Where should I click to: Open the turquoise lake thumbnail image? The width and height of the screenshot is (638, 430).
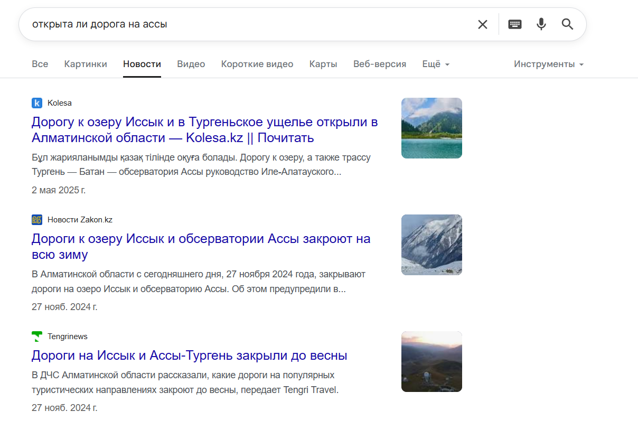[x=431, y=128]
